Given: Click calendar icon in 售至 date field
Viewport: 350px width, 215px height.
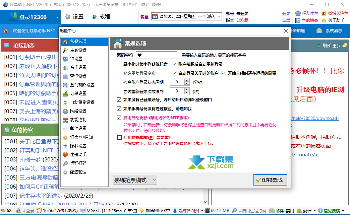Looking at the screenshot, I should tap(155, 16).
